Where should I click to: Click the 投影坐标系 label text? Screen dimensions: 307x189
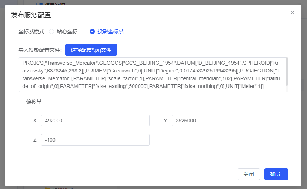point(110,31)
